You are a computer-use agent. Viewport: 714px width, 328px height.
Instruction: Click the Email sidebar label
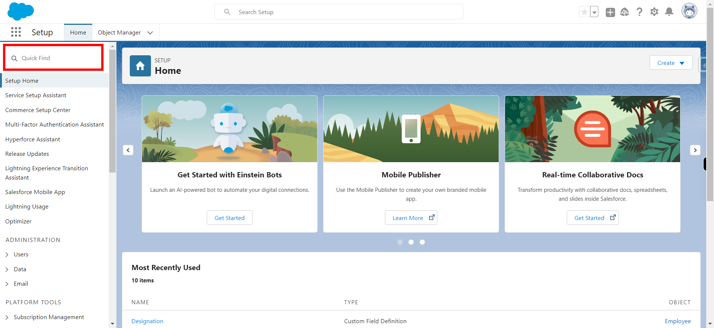[21, 284]
